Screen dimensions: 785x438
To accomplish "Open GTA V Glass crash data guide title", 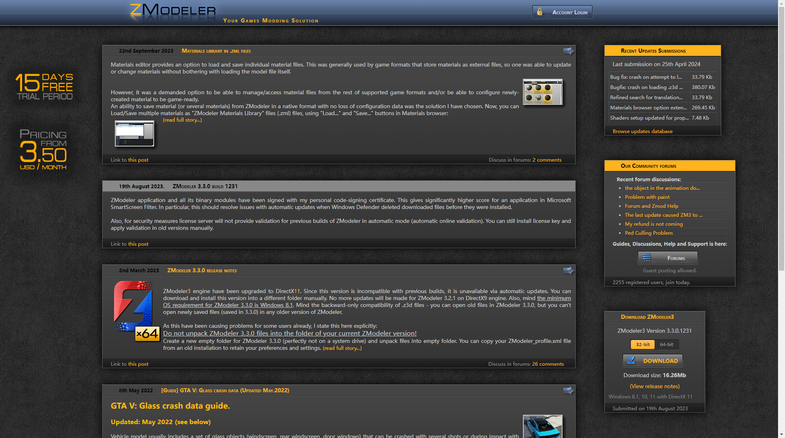I will (x=225, y=391).
